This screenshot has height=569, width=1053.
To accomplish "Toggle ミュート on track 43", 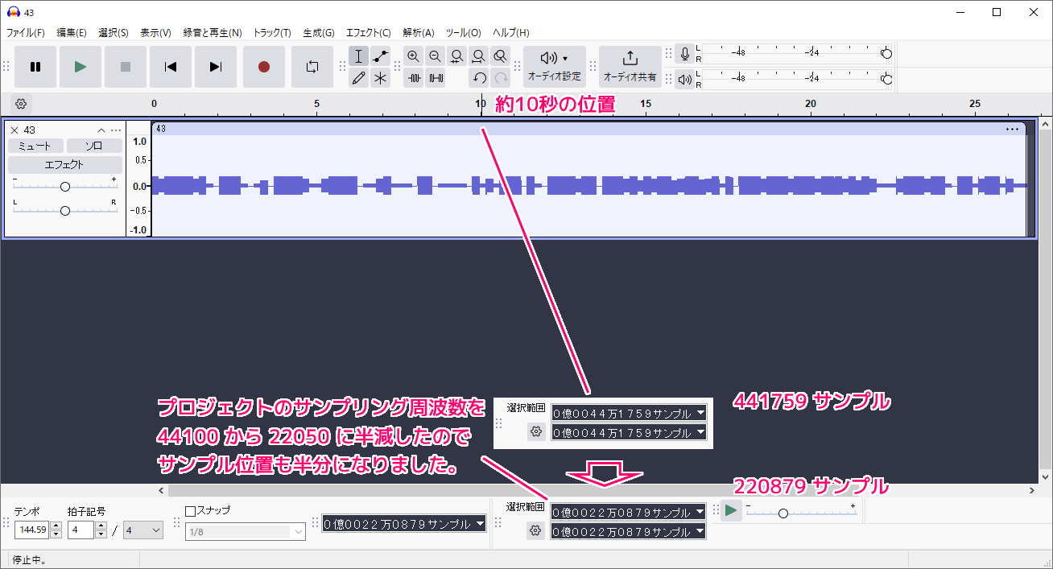I will coord(35,146).
